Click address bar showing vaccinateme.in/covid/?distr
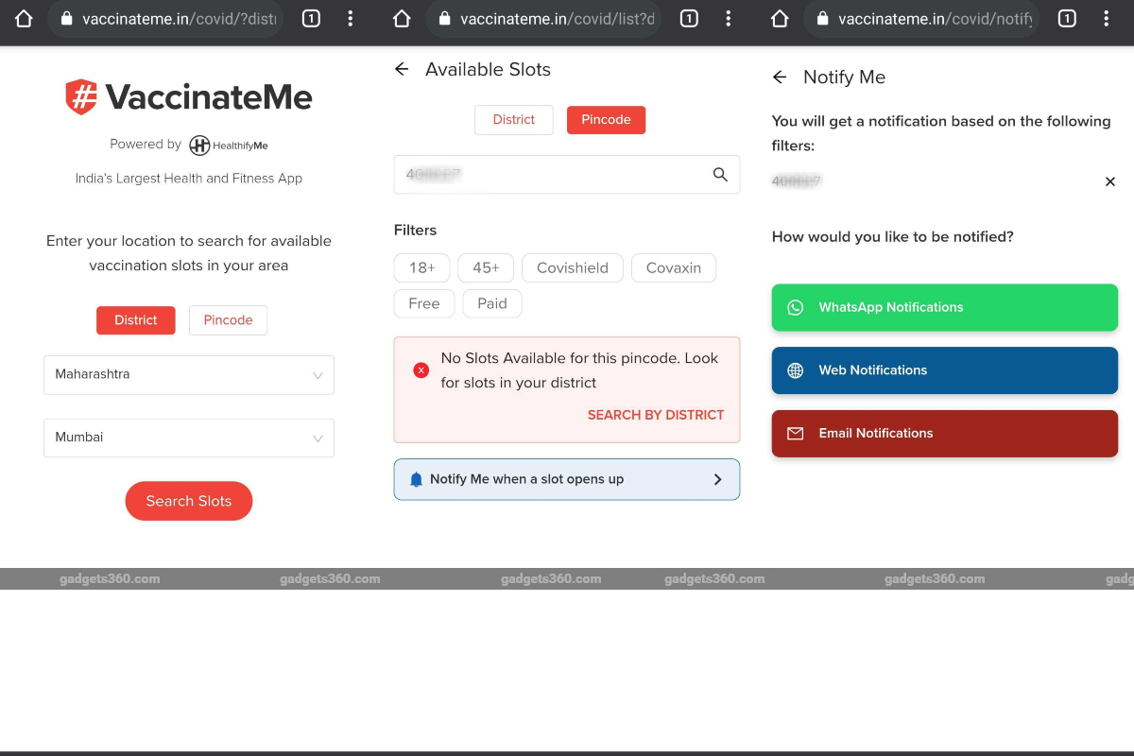This screenshot has height=756, width=1134. [x=165, y=19]
